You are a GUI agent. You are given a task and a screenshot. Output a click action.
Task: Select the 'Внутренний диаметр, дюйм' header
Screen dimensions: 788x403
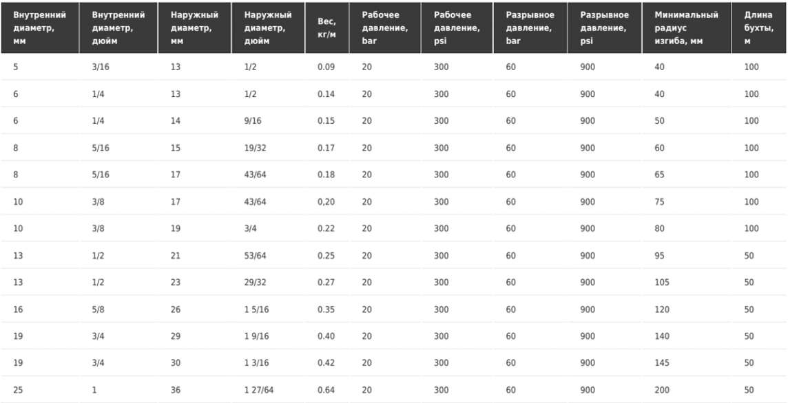[118, 28]
